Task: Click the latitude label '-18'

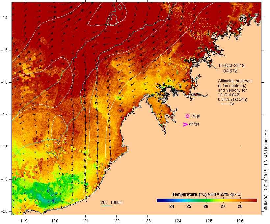Action: point(4,147)
